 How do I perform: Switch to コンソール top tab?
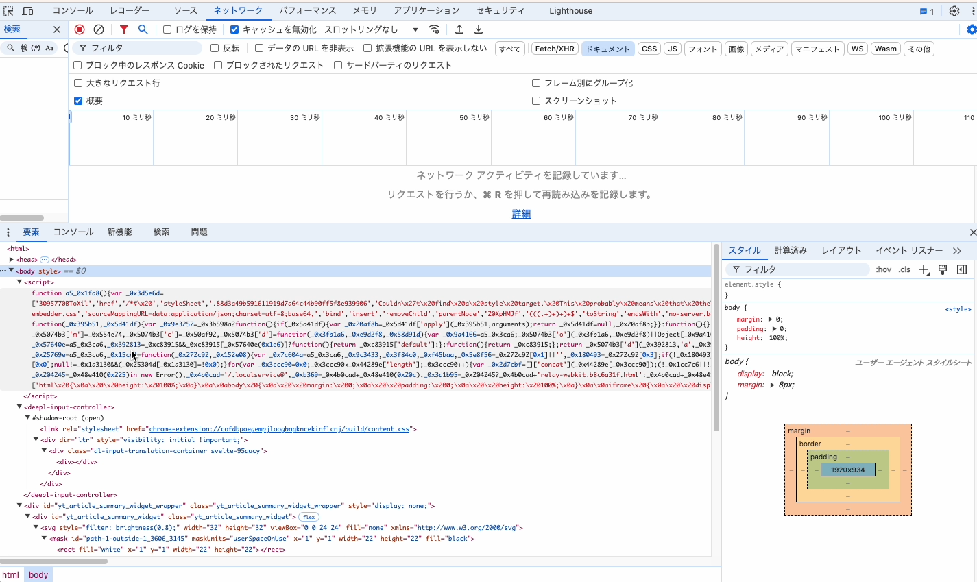point(73,11)
